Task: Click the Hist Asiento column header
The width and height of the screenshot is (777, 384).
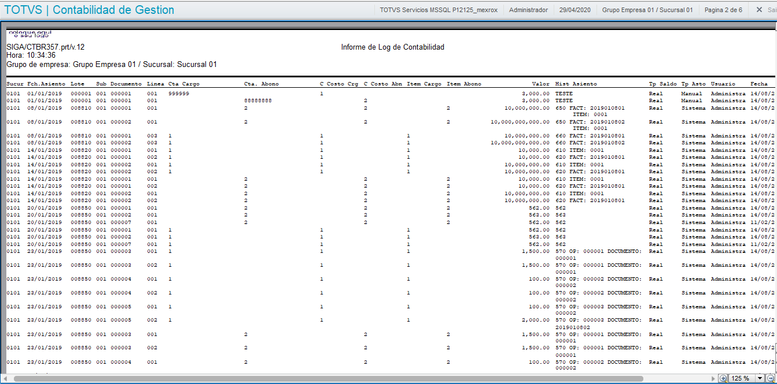Action: coord(576,84)
